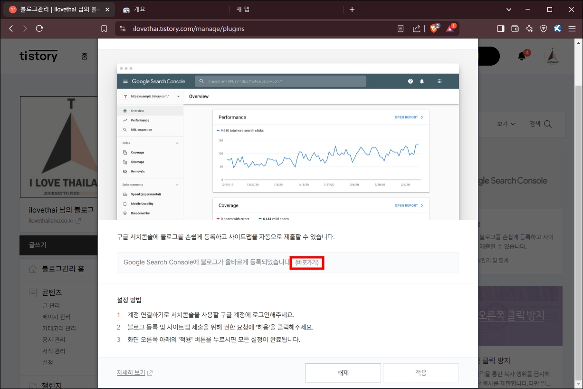Click the 바로가기 link
Viewport: 583px width, 389px height.
tap(307, 262)
